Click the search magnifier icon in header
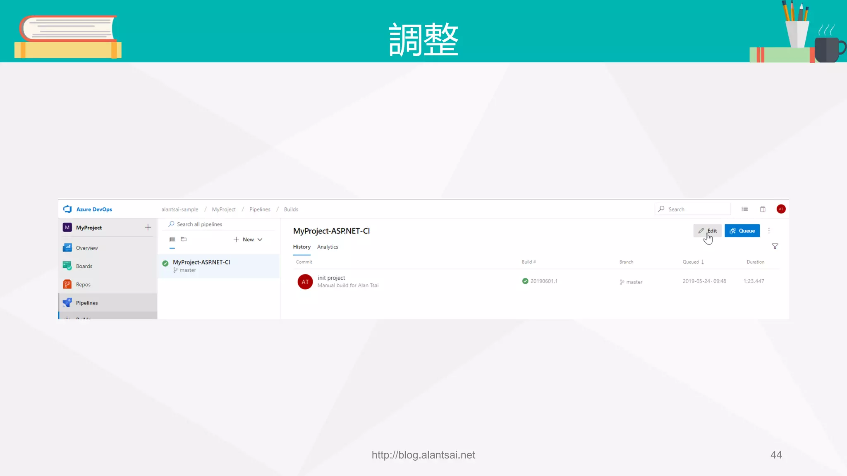Image resolution: width=847 pixels, height=476 pixels. pyautogui.click(x=661, y=209)
